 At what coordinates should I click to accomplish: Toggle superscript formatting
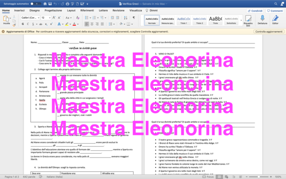coord(51,24)
